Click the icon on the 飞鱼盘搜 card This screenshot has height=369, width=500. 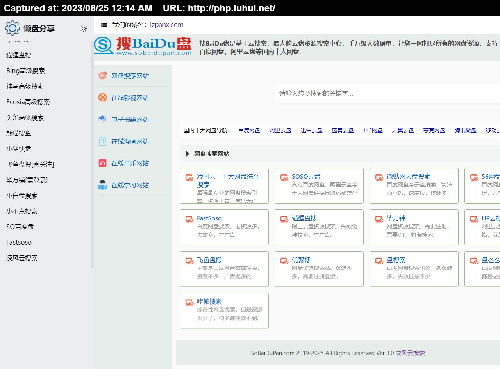(x=189, y=261)
